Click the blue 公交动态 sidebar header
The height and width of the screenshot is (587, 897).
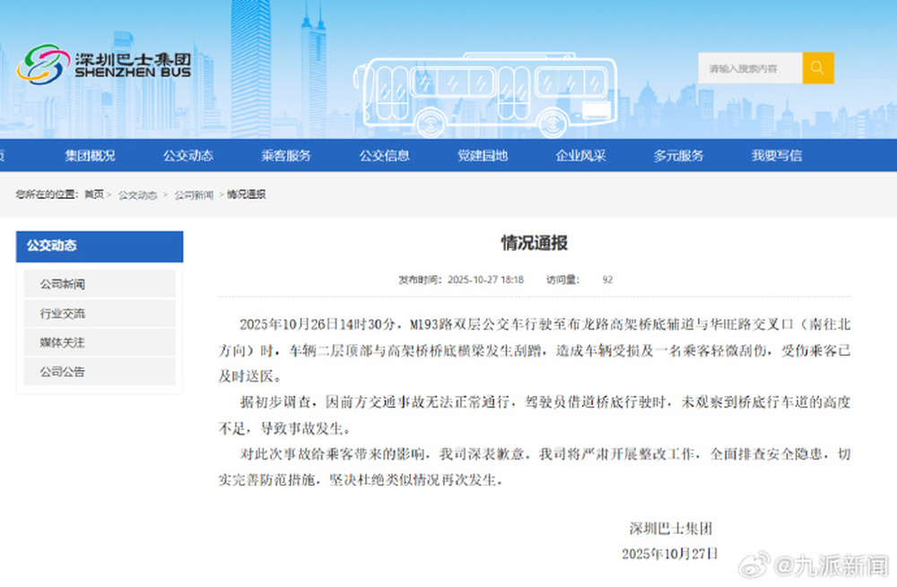point(100,246)
